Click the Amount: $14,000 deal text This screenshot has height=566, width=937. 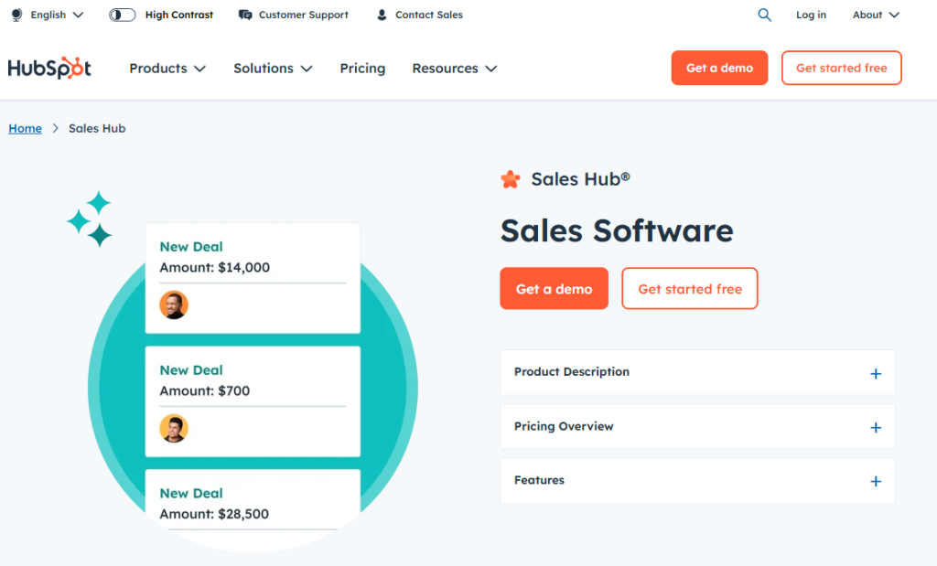click(x=214, y=268)
